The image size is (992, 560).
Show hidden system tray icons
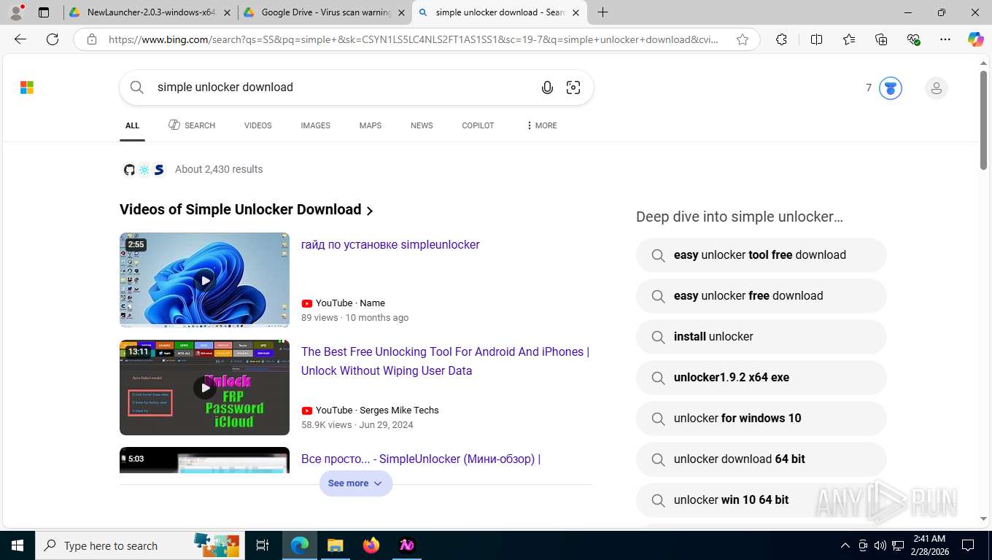(845, 545)
